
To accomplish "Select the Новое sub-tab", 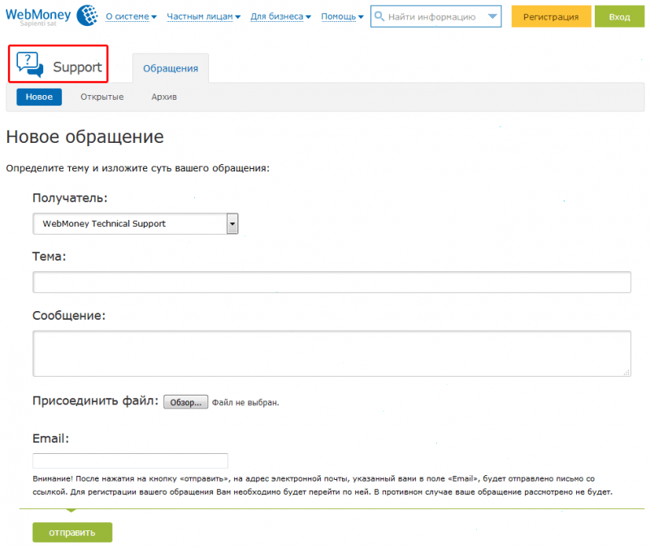I will pyautogui.click(x=39, y=97).
